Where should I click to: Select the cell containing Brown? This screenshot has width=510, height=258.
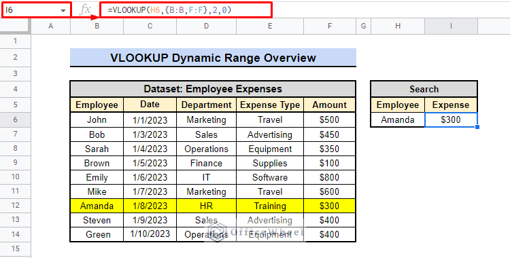pos(97,163)
